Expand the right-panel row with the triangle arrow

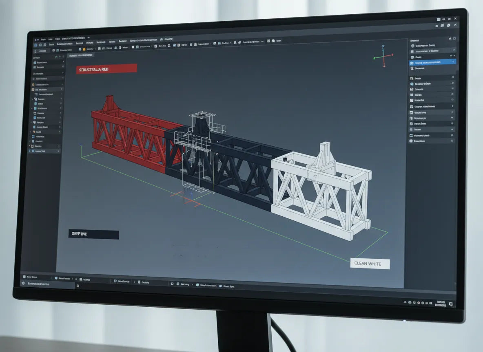pyautogui.click(x=432, y=106)
